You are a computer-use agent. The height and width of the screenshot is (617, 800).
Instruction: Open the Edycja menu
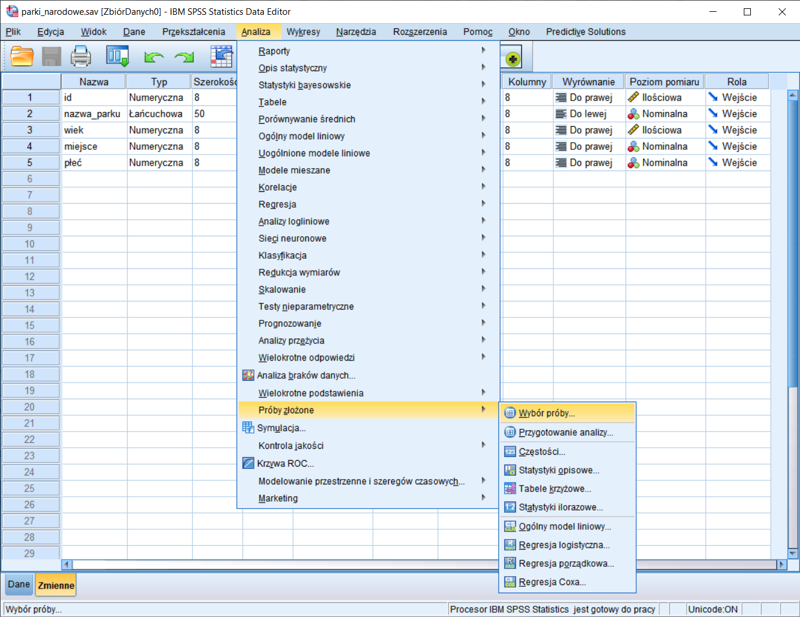click(50, 32)
